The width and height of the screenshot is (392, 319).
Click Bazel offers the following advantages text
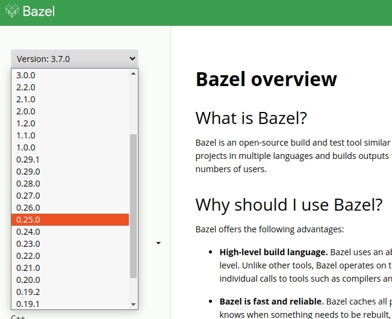270,229
